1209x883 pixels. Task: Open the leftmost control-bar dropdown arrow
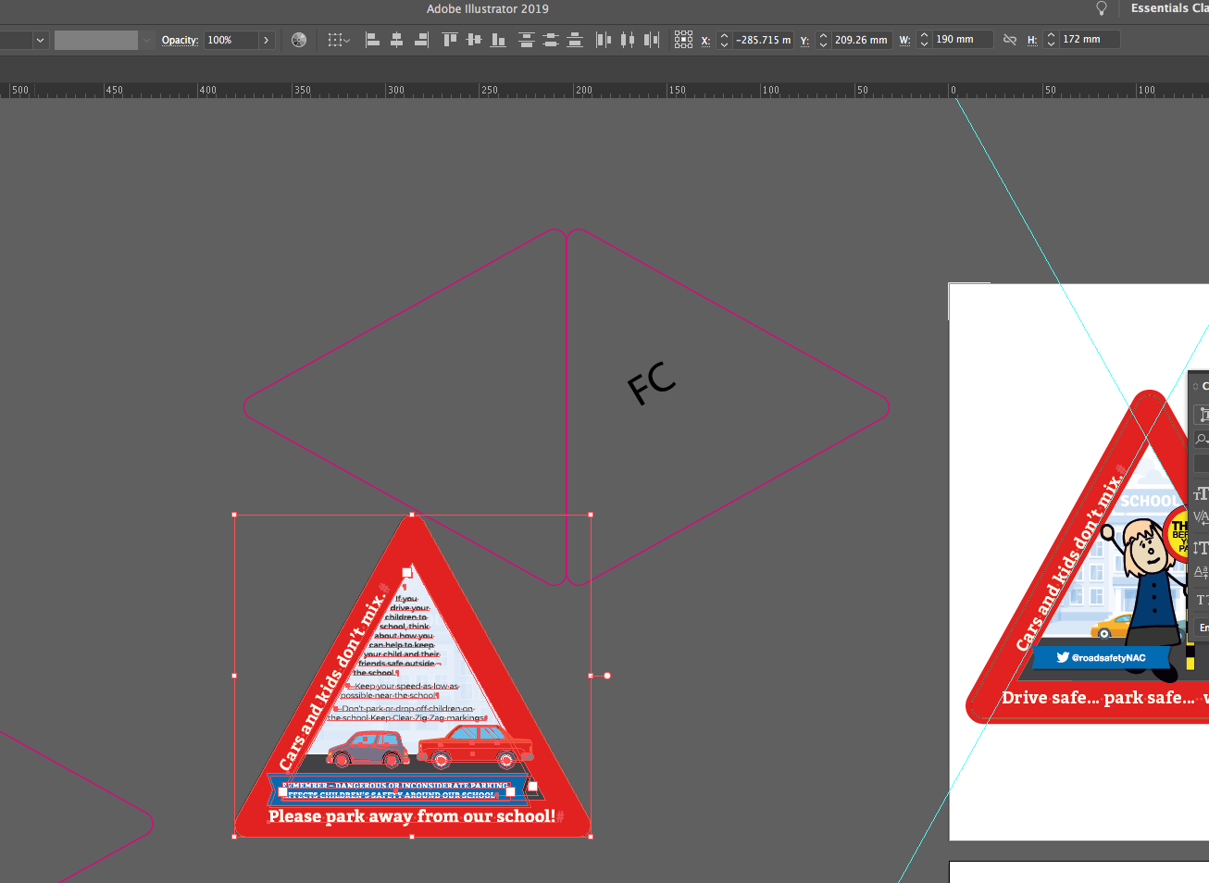coord(40,40)
